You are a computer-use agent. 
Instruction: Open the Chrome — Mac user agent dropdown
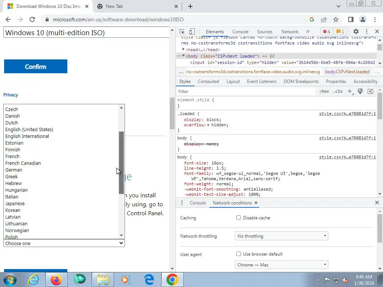(x=281, y=265)
